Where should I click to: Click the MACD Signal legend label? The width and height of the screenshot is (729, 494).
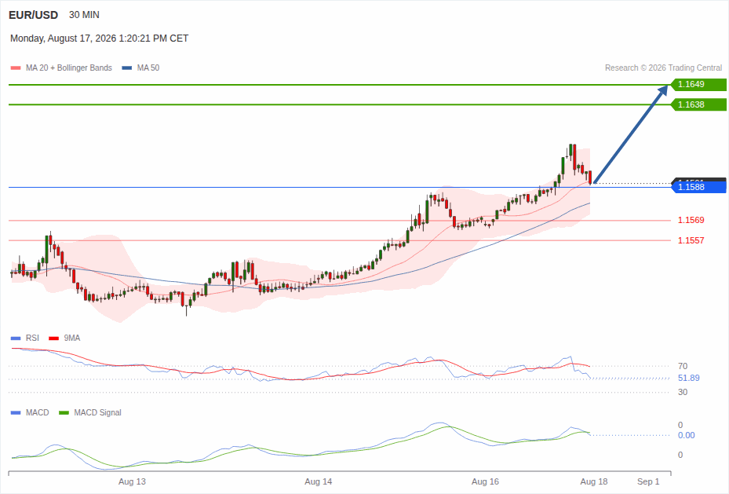tap(97, 412)
